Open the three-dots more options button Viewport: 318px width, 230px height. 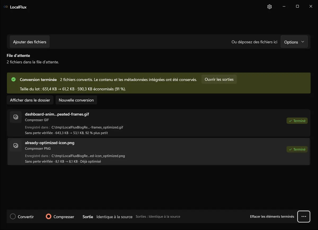[x=304, y=217]
